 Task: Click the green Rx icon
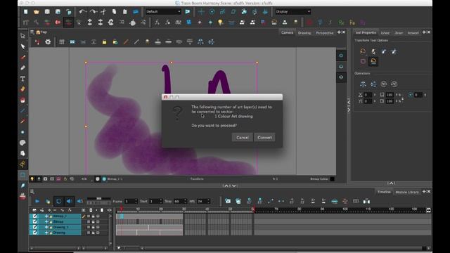tap(341, 22)
